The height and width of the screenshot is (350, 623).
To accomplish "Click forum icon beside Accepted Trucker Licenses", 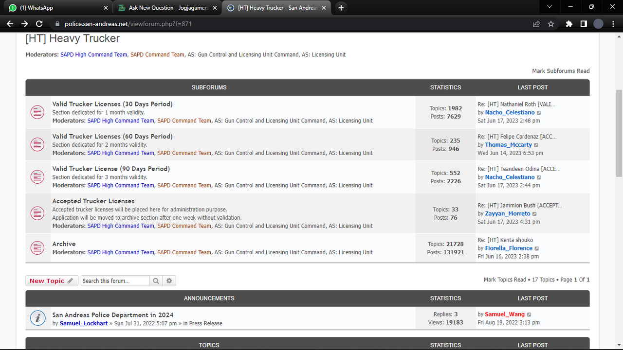I will 37,213.
